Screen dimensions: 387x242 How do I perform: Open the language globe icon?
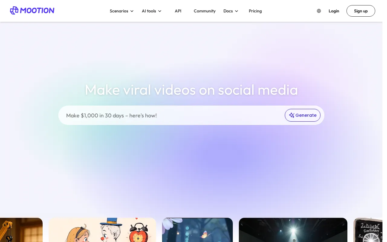tap(319, 11)
